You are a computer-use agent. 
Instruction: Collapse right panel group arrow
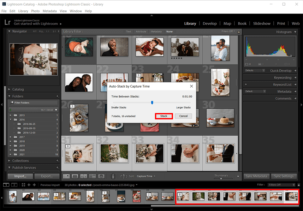(x=301, y=105)
